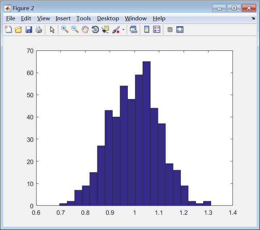
Task: Open the Edit menu
Action: (x=26, y=19)
